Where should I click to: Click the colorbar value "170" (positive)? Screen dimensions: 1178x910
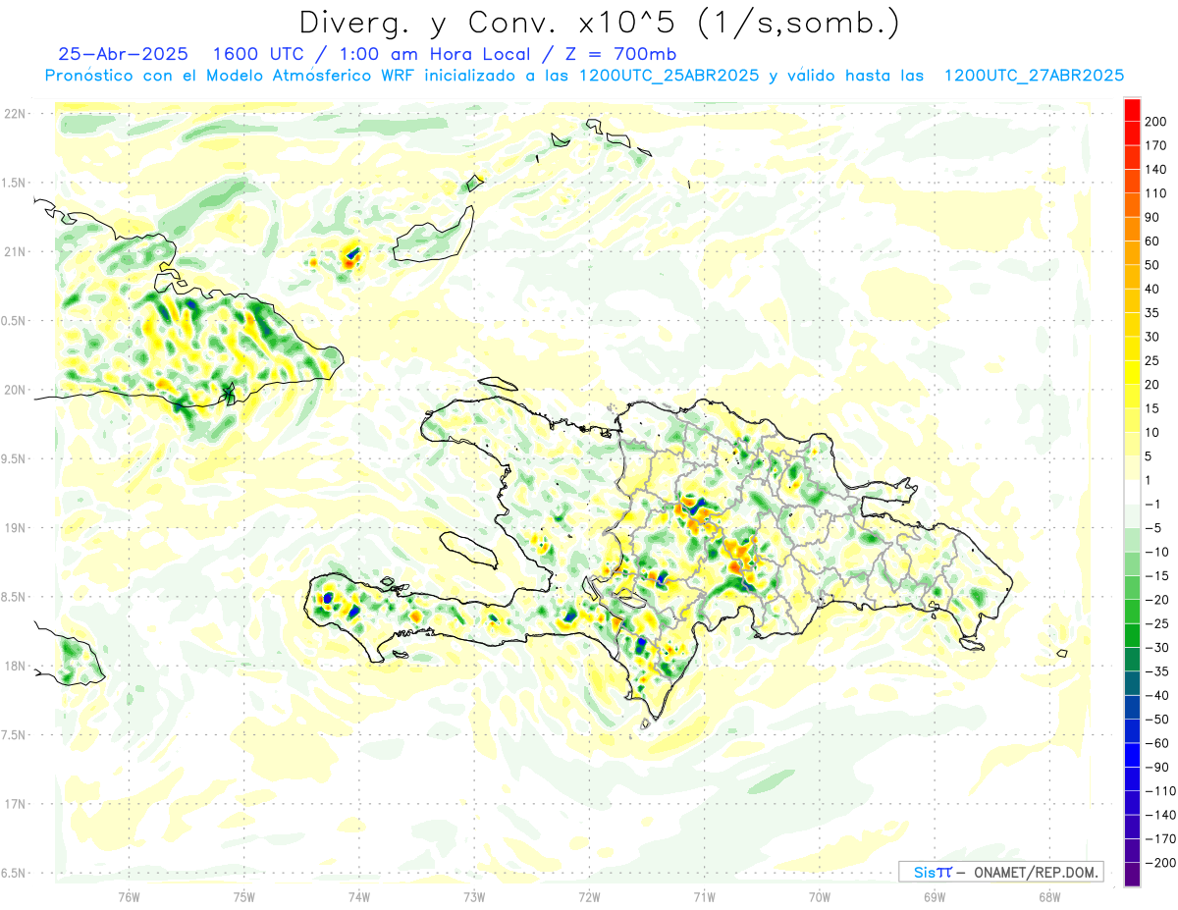point(1155,145)
